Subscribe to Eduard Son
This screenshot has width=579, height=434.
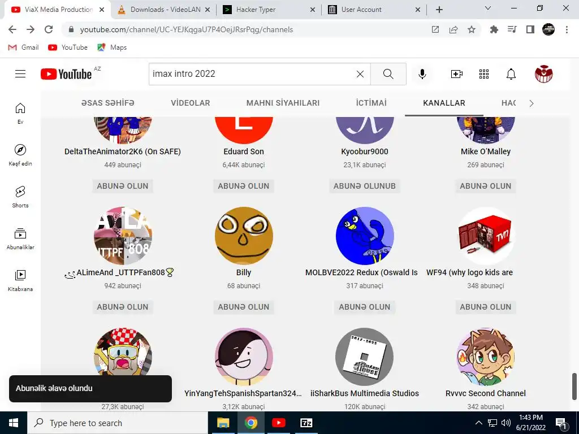point(243,186)
